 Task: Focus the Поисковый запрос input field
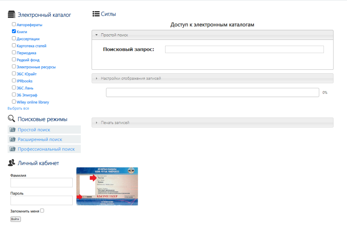pyautogui.click(x=244, y=49)
